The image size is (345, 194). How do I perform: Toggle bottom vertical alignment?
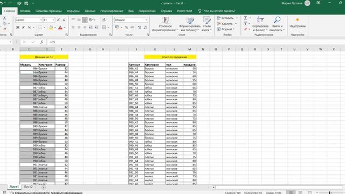point(85,20)
